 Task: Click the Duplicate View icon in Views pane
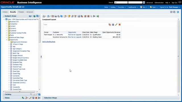33,98
